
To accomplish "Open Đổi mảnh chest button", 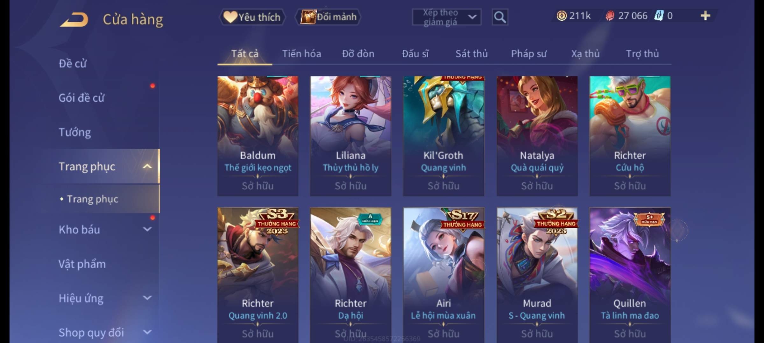I will click(328, 17).
